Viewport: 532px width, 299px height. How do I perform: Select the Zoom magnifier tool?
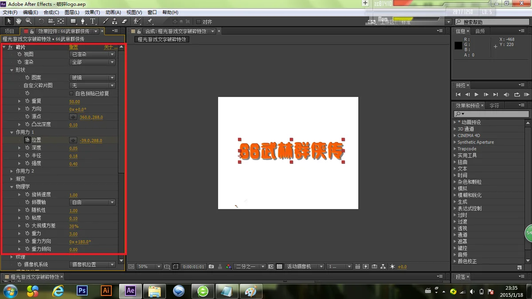(x=29, y=21)
